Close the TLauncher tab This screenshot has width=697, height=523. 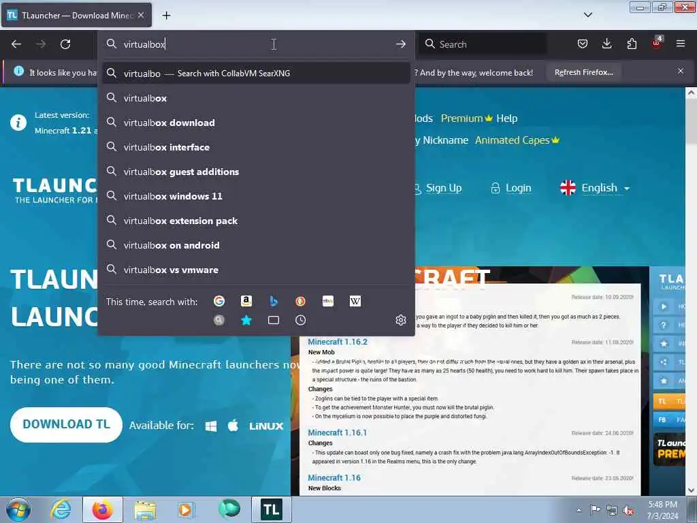141,15
